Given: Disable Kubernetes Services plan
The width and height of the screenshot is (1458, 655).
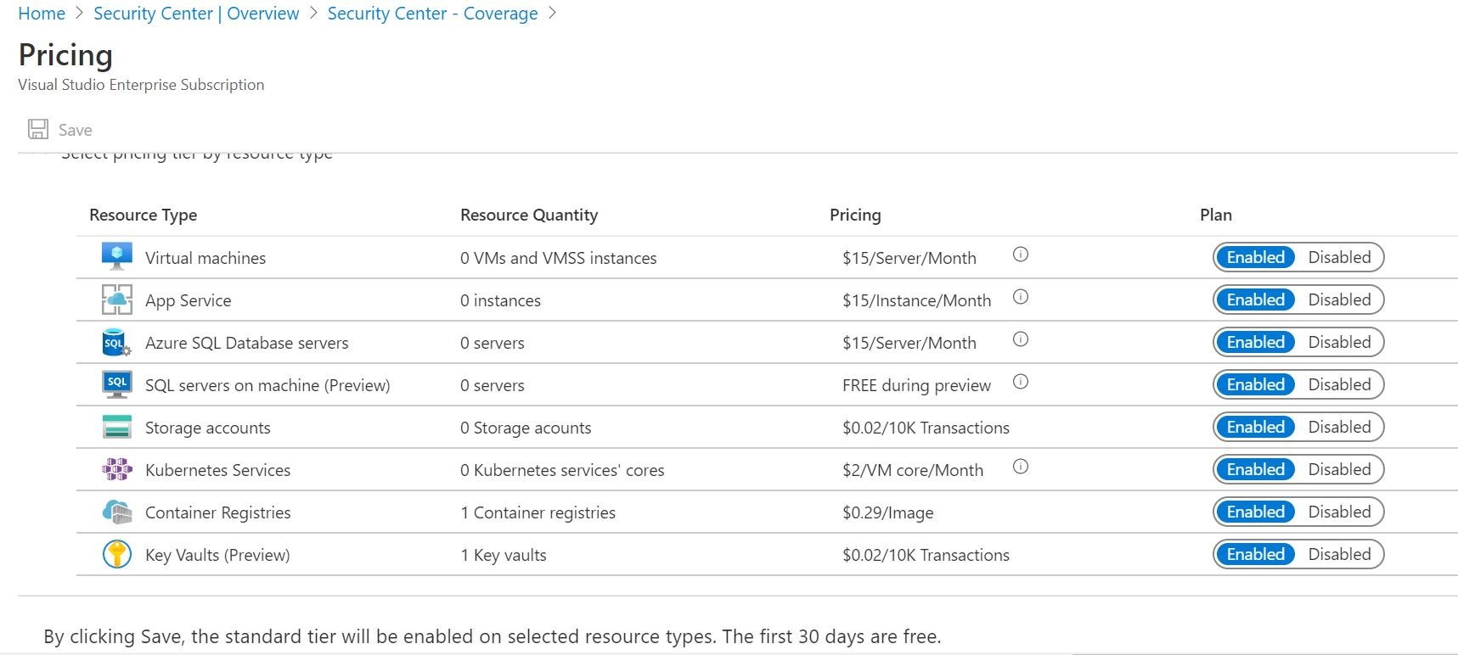Looking at the screenshot, I should (1339, 469).
